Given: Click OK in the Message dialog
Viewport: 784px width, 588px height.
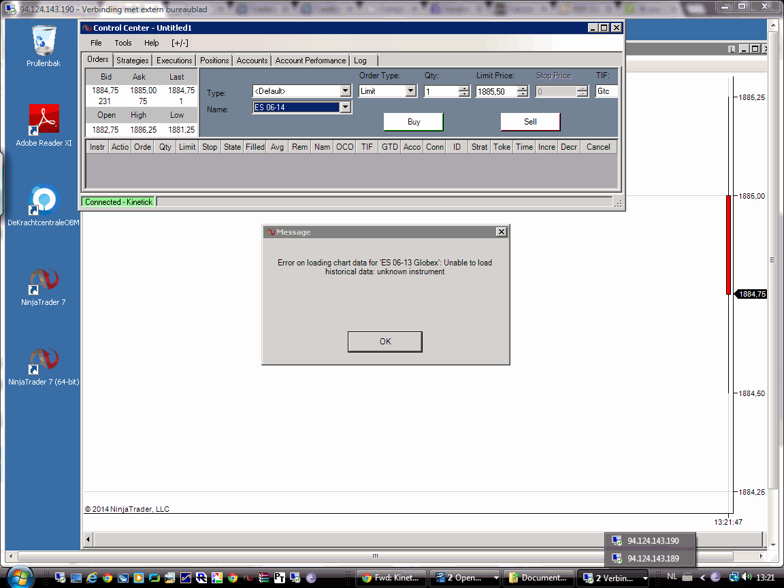Looking at the screenshot, I should tap(385, 342).
